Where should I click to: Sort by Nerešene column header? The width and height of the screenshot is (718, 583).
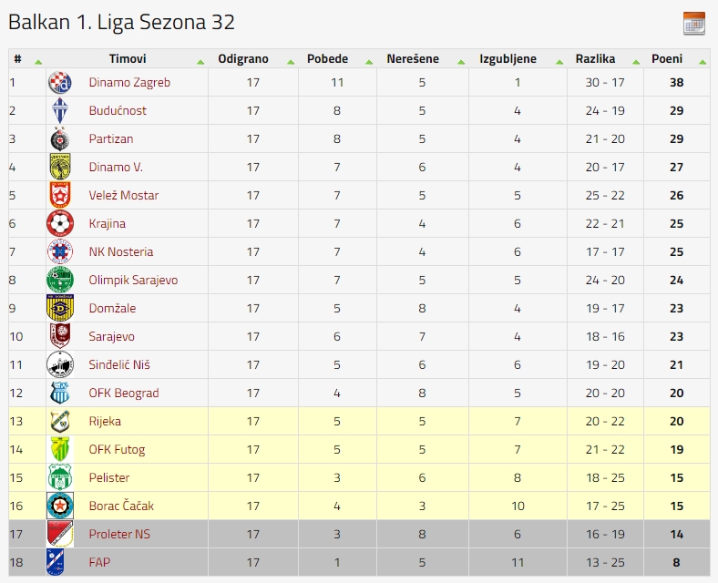(x=413, y=59)
